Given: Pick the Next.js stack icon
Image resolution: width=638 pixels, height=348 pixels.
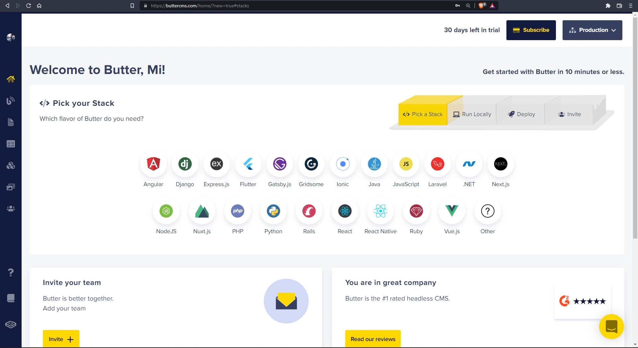Looking at the screenshot, I should pyautogui.click(x=500, y=164).
